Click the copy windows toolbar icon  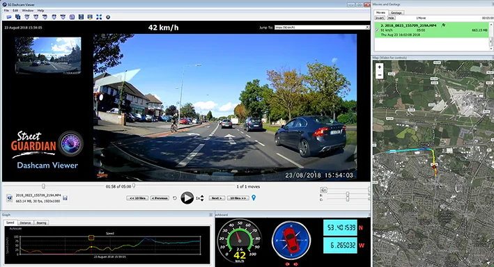(17, 17)
